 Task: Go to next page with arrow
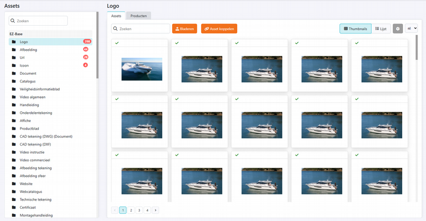click(155, 210)
